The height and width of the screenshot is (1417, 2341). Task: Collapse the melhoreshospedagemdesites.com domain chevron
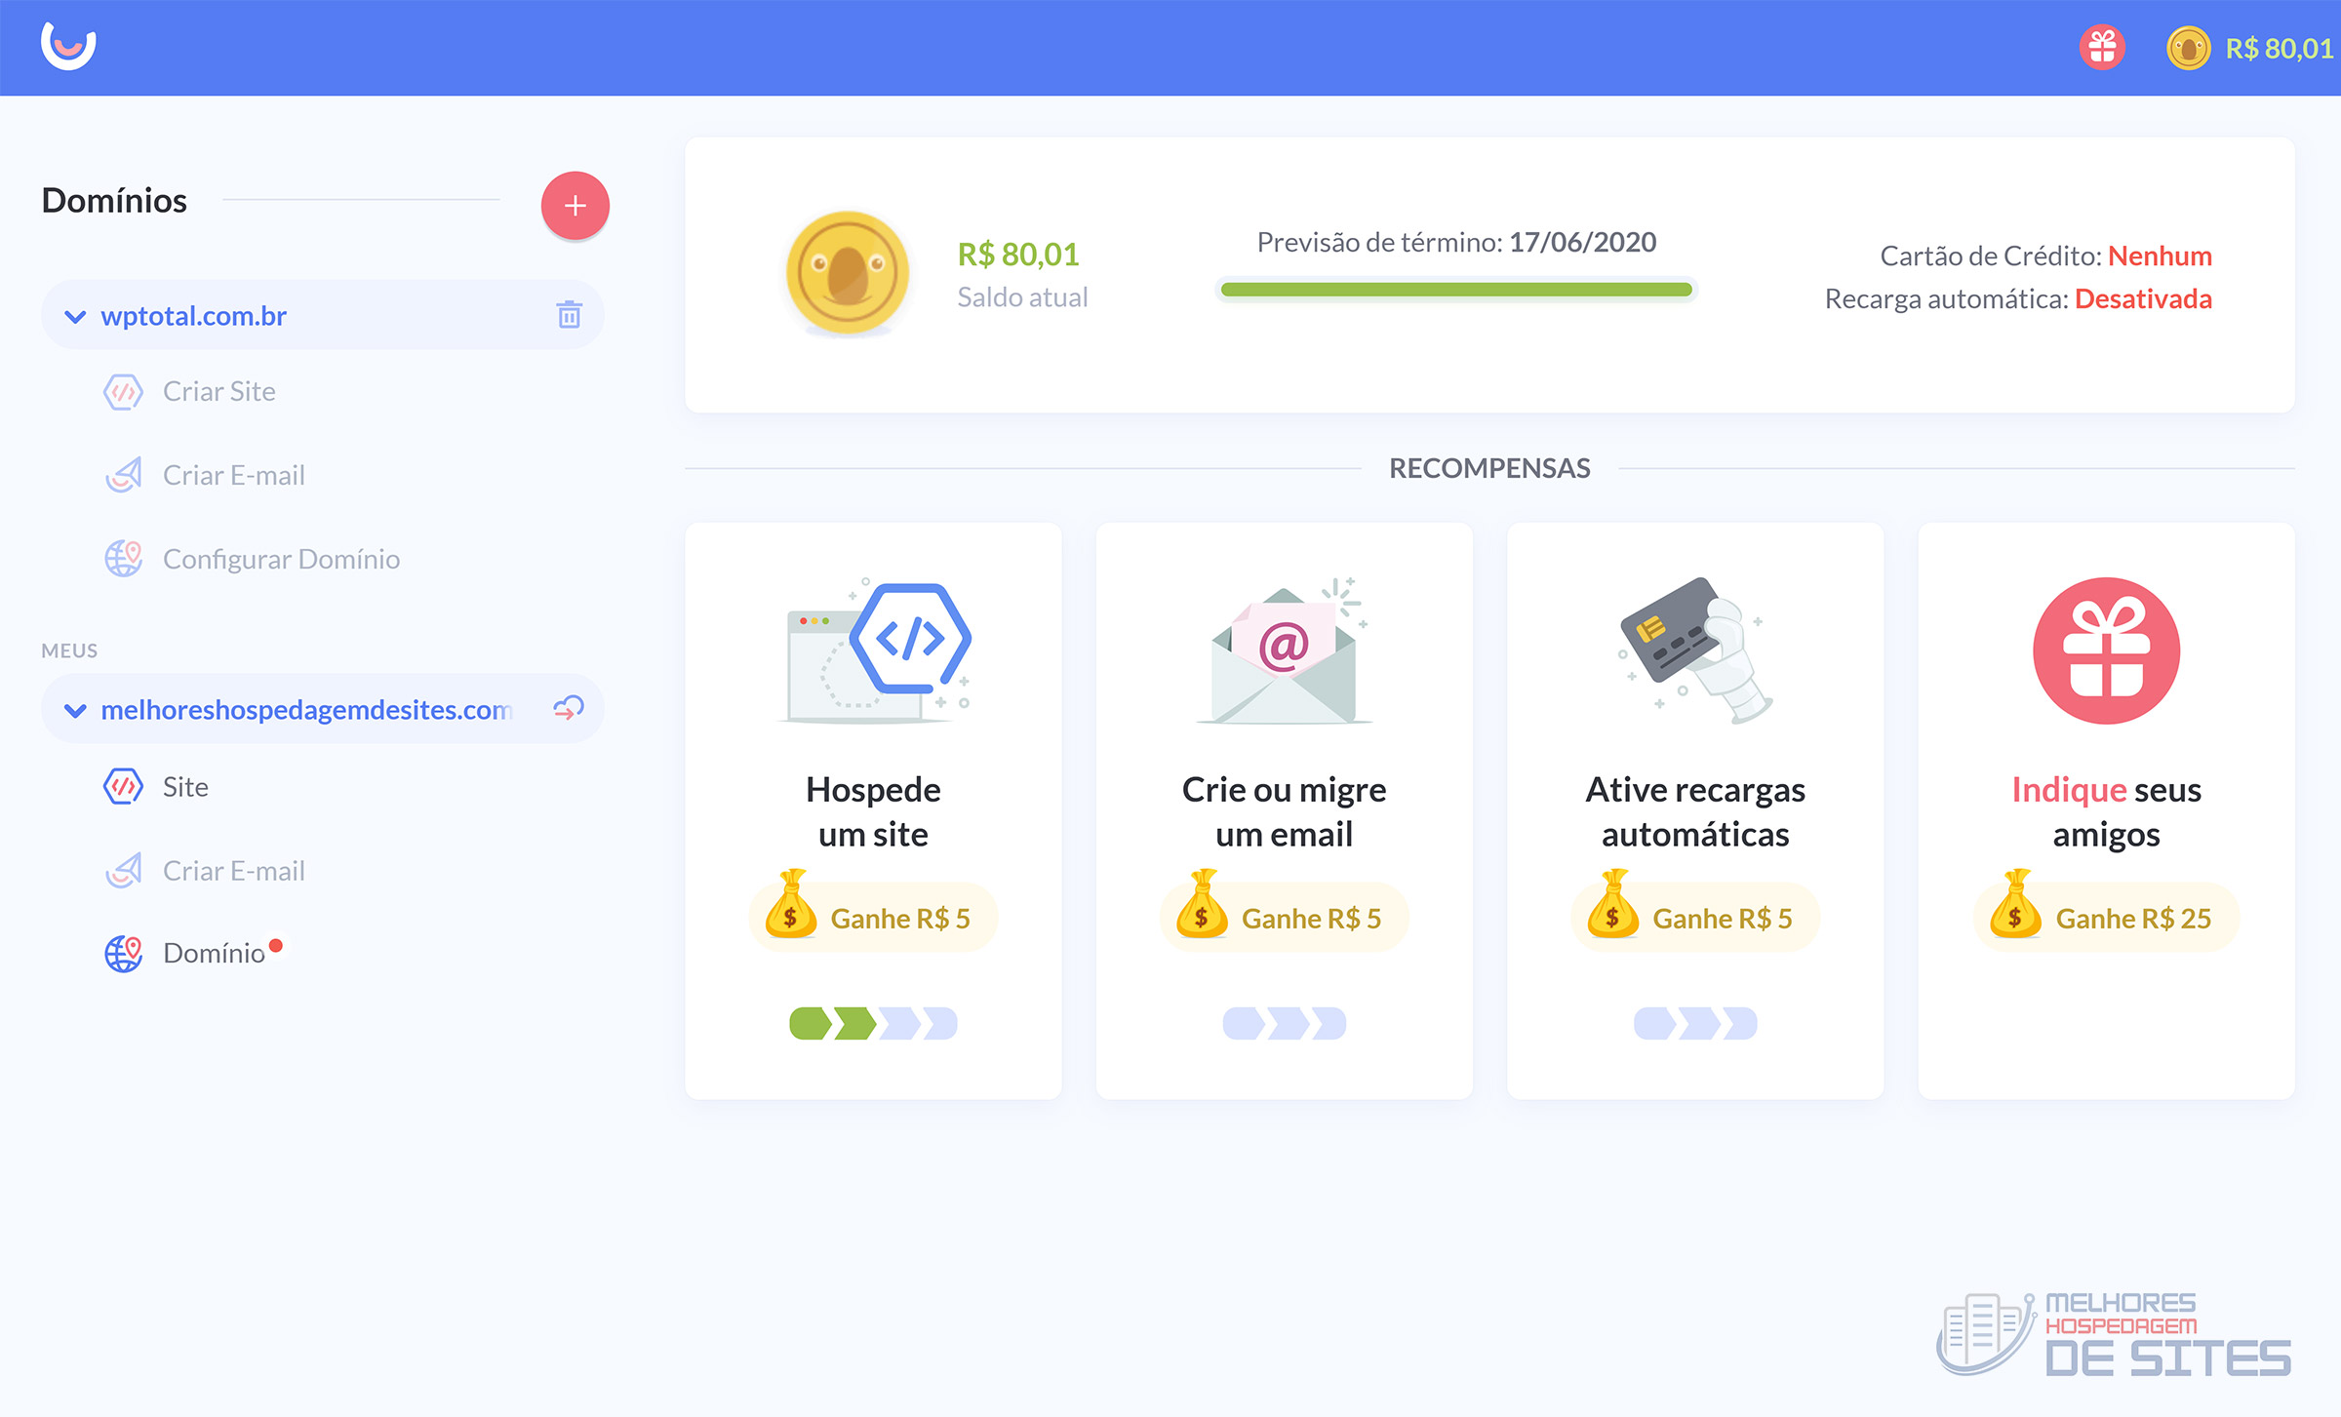[x=75, y=711]
